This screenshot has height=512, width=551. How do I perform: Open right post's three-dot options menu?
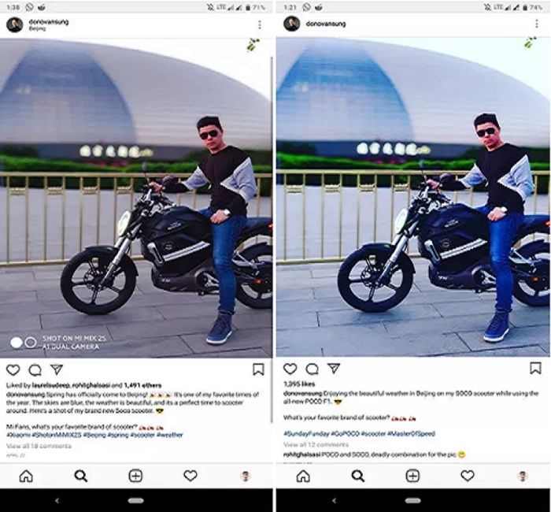click(x=537, y=24)
